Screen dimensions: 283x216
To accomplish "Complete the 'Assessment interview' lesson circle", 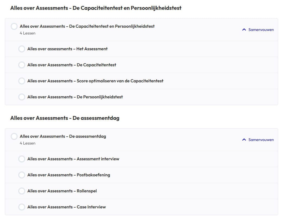I will click(22, 159).
